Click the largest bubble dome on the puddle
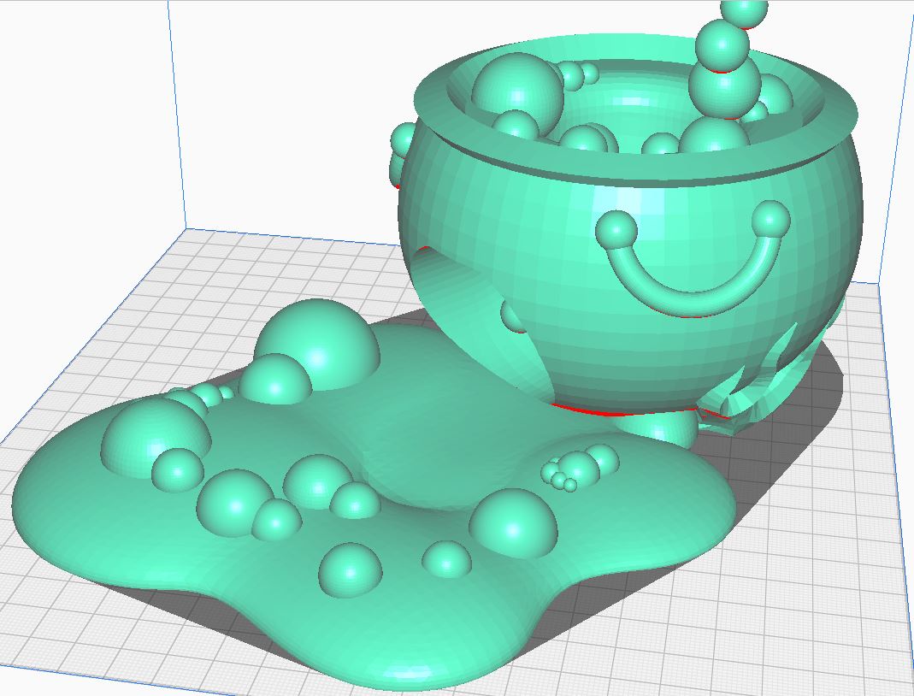This screenshot has width=914, height=696. coord(318,343)
